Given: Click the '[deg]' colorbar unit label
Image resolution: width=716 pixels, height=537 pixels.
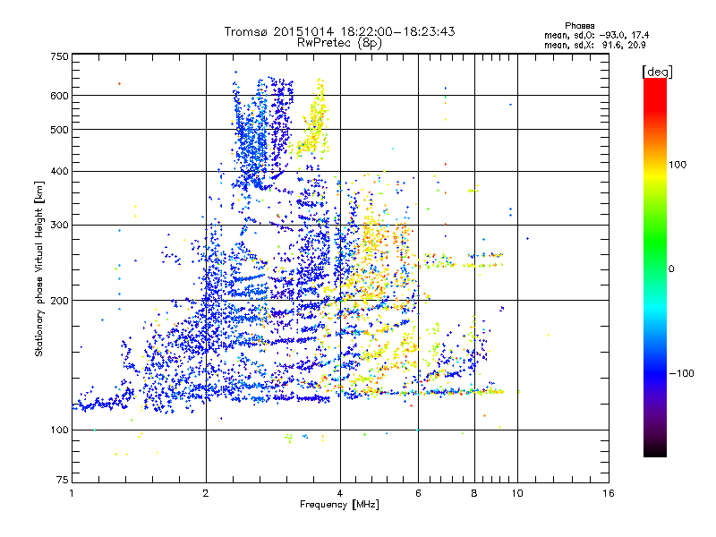Looking at the screenshot, I should 657,72.
